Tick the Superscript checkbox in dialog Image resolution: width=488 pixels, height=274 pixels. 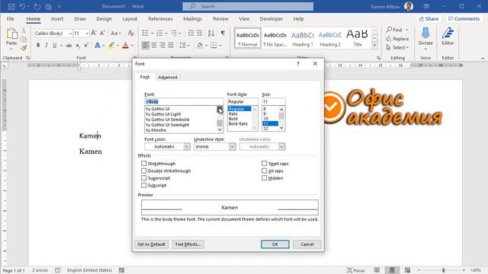(144, 178)
